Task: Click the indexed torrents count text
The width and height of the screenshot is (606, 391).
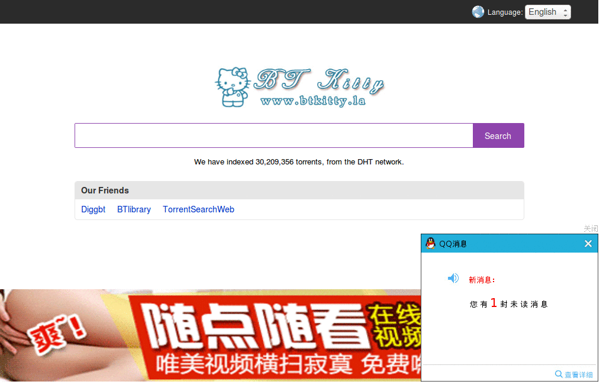Action: (x=299, y=162)
